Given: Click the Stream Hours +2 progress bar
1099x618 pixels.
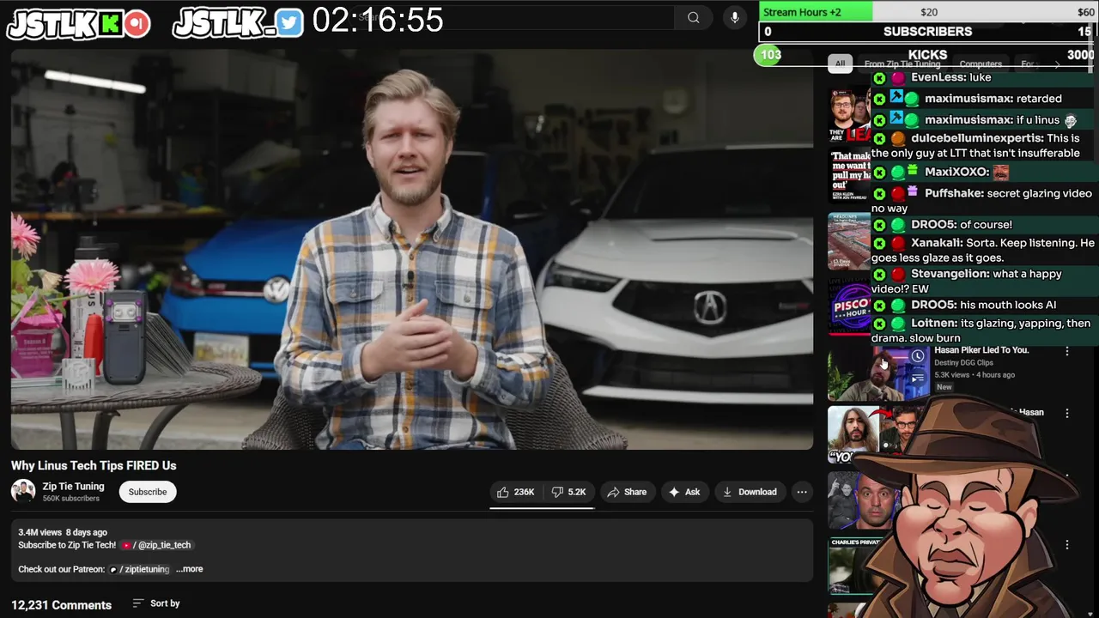Looking at the screenshot, I should 927,12.
